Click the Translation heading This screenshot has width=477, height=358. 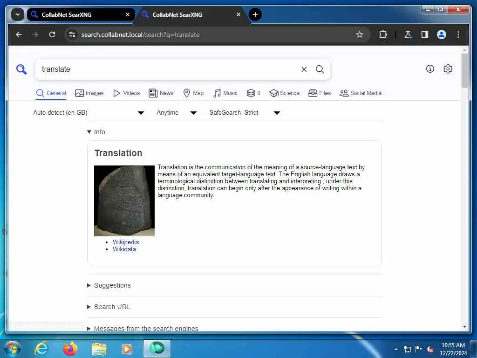tap(118, 153)
